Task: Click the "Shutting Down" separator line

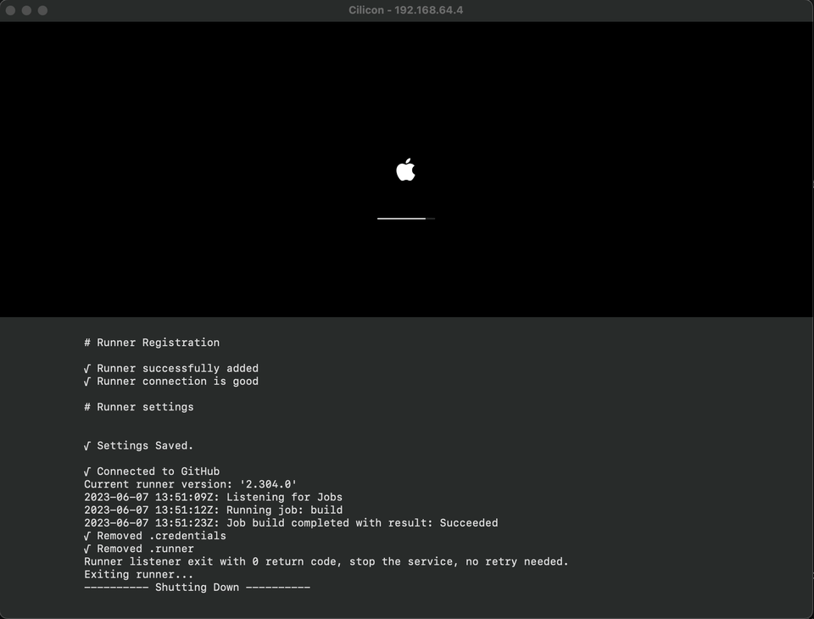Action: 197,587
